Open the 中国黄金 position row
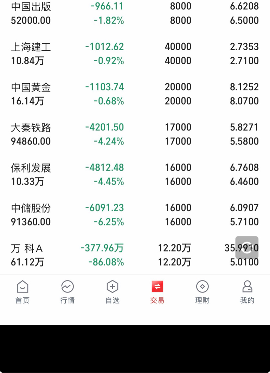The height and width of the screenshot is (373, 270). (31, 87)
